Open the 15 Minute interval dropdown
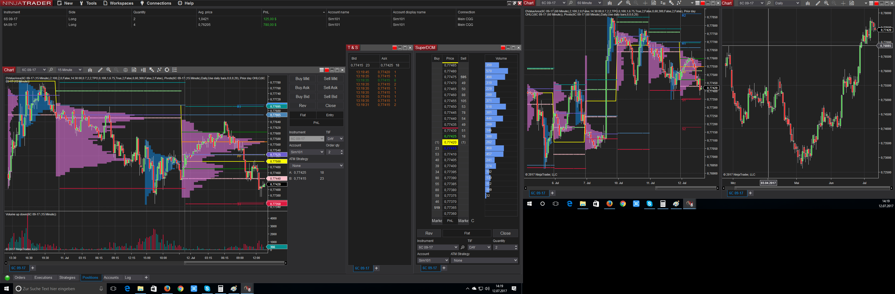This screenshot has width=895, height=294. tap(69, 70)
